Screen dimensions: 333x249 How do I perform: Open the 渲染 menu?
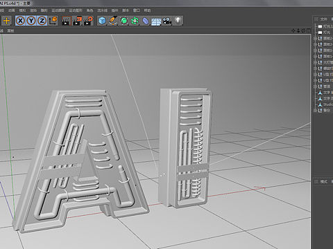(x=33, y=10)
